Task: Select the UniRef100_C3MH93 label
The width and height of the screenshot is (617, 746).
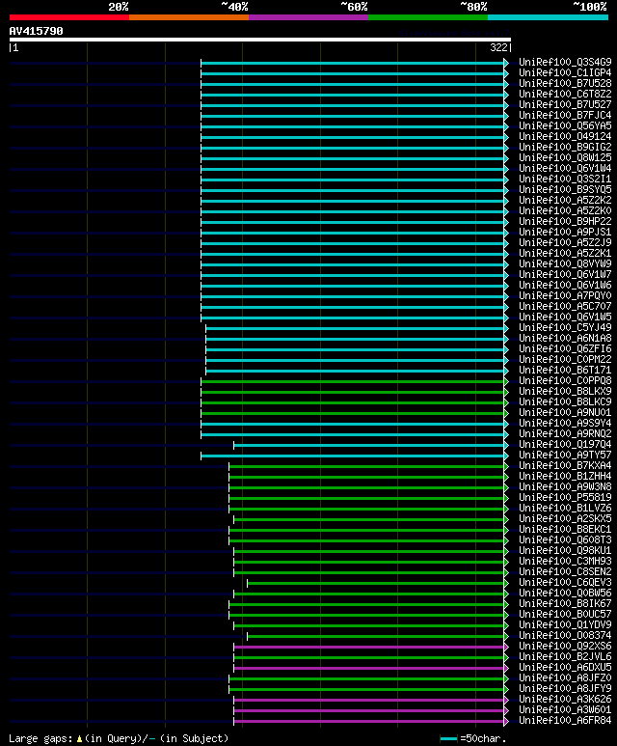Action: point(565,561)
